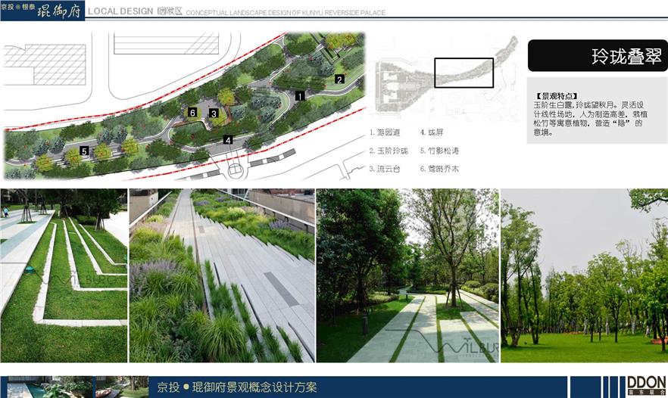The height and width of the screenshot is (398, 668).
Task: Click the DDON logo in the footer
Action: tap(646, 385)
